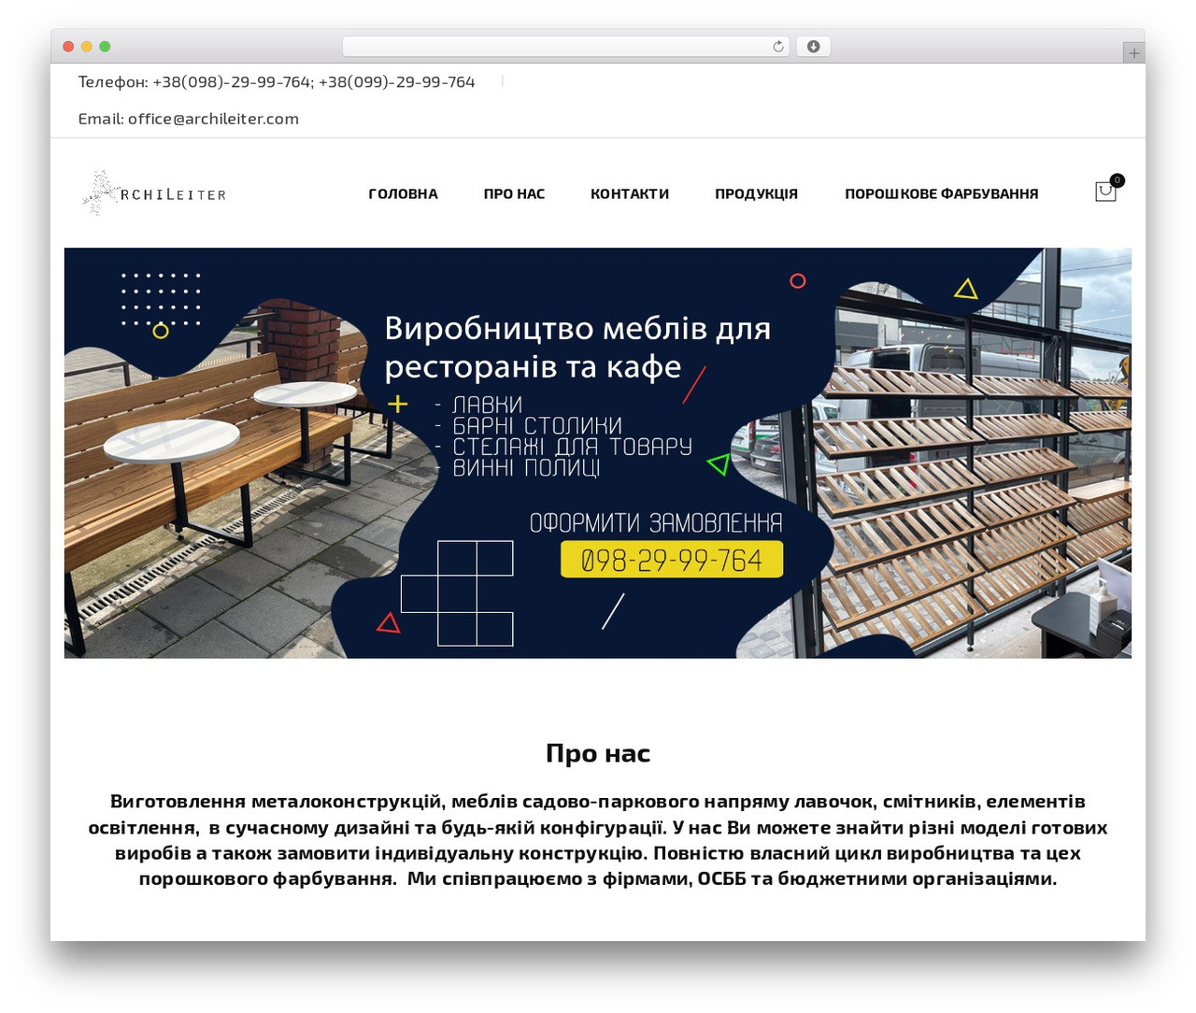This screenshot has width=1196, height=1013.
Task: Open a new browser tab with plus
Action: click(x=1133, y=53)
